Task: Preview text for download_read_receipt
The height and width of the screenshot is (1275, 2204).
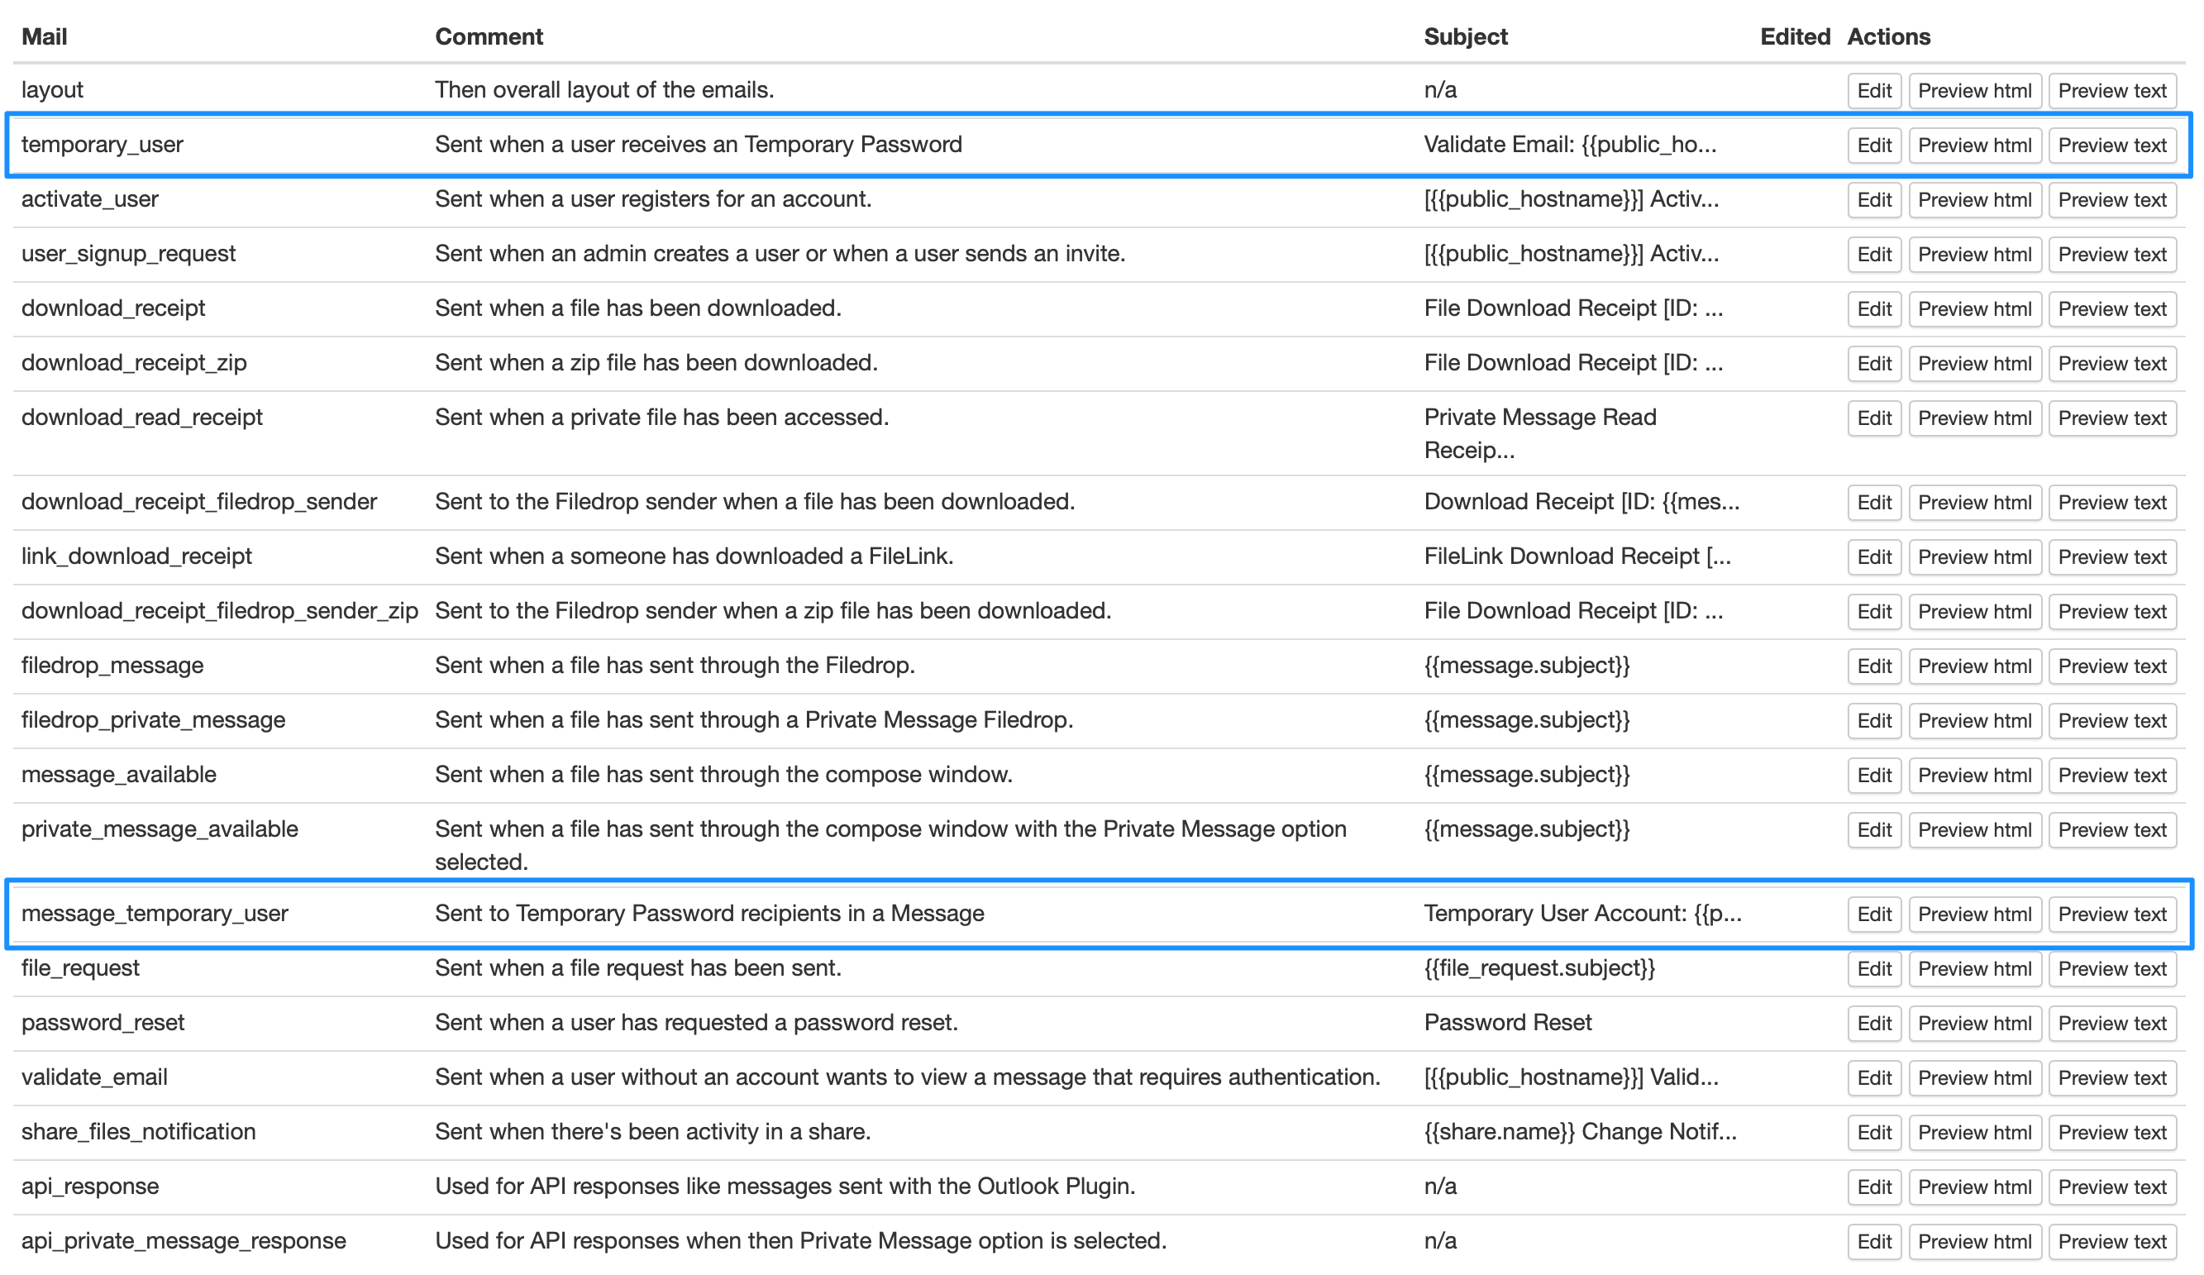Action: (x=2113, y=417)
